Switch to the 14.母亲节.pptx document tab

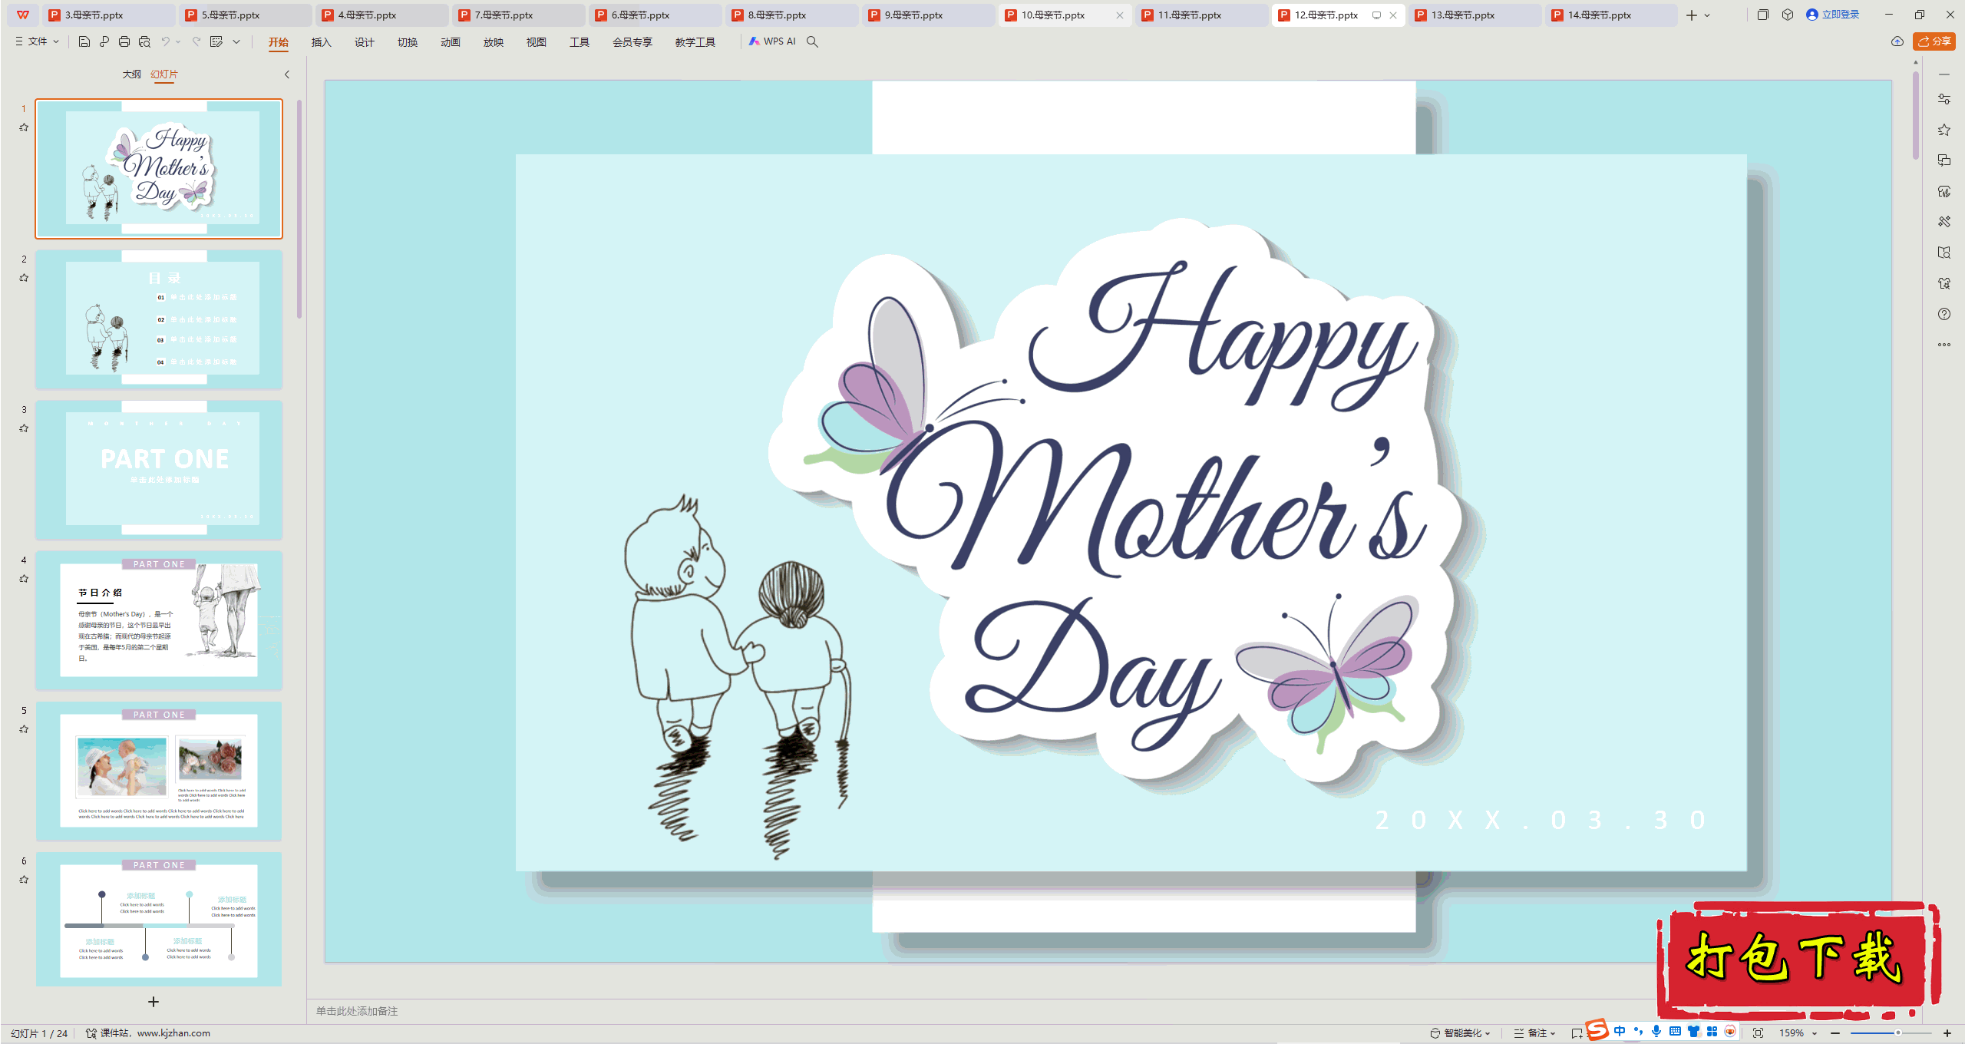[1610, 15]
